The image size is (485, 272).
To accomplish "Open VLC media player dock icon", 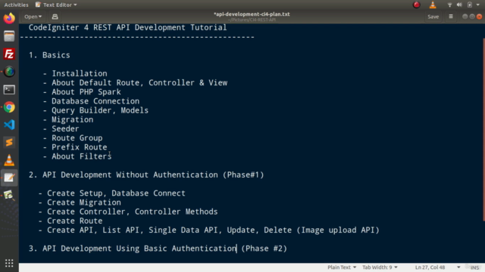I will pos(9,160).
